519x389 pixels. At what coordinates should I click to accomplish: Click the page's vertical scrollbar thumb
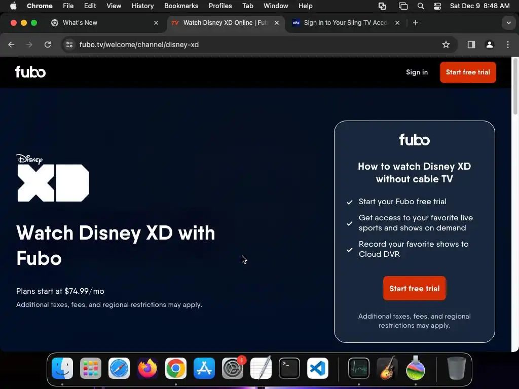[x=515, y=86]
